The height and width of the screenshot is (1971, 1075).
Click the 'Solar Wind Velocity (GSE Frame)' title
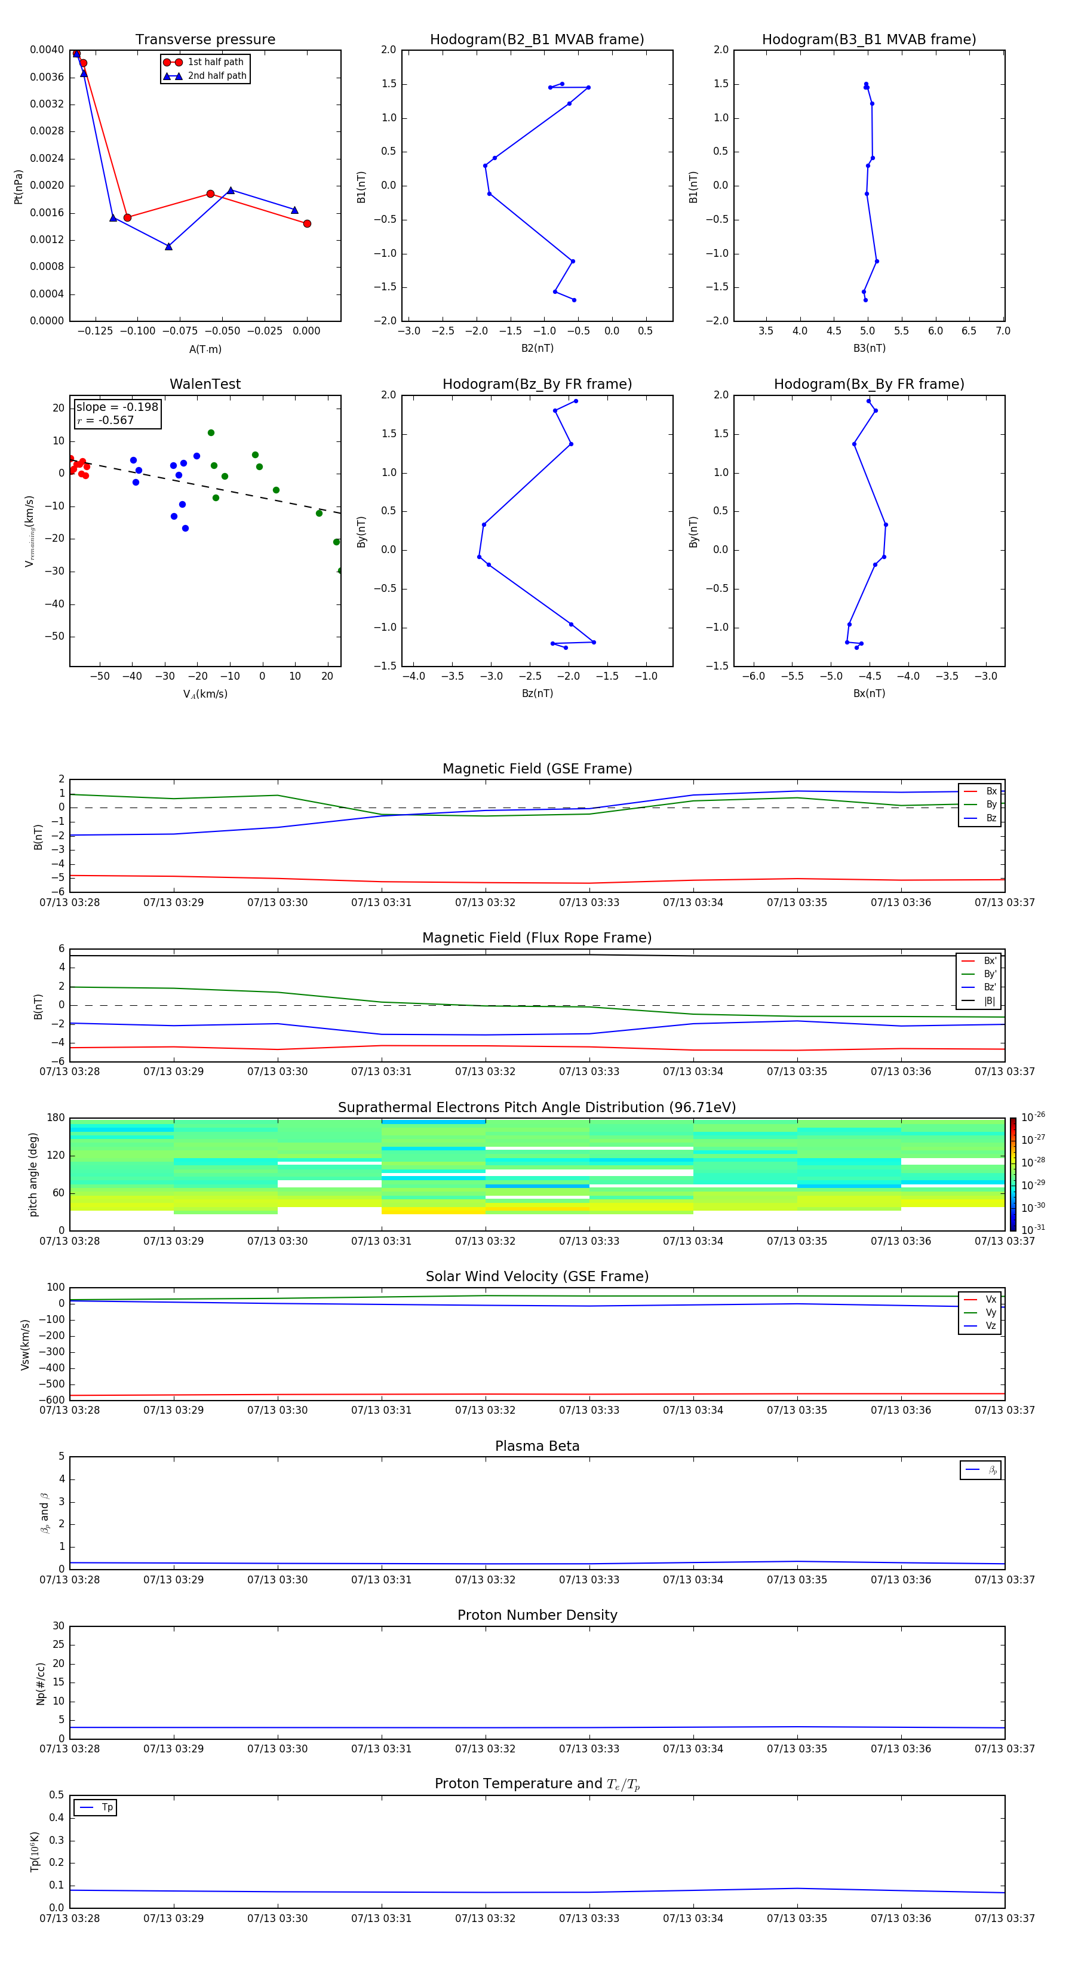coord(537,1276)
